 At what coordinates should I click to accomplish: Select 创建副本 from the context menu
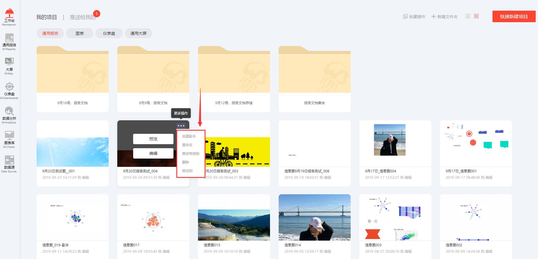point(189,136)
